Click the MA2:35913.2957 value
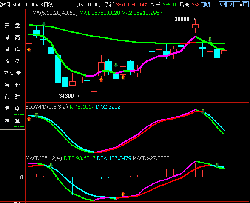 coord(142,13)
